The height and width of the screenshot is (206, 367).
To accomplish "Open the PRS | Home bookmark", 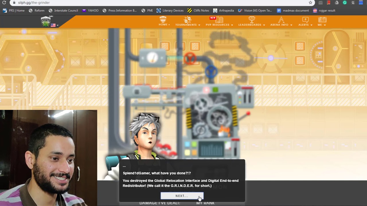I will [x=13, y=11].
